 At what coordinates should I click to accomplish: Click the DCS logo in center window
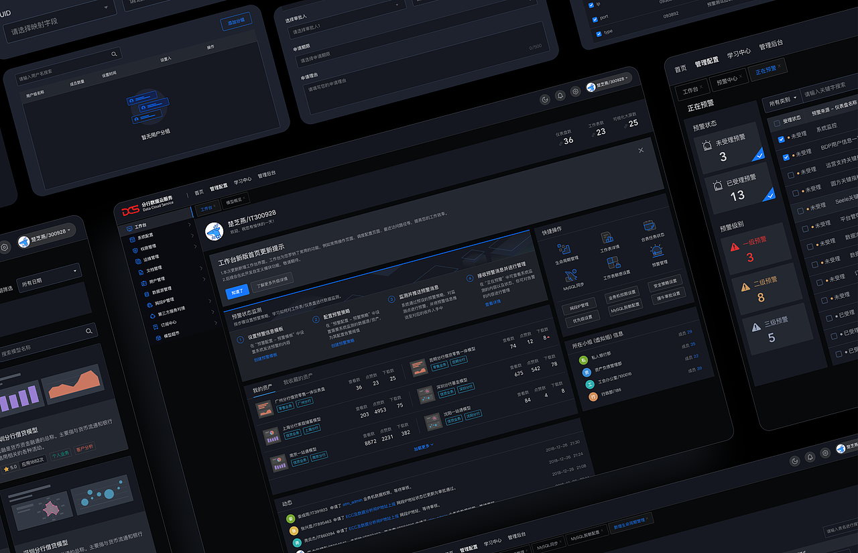[131, 210]
